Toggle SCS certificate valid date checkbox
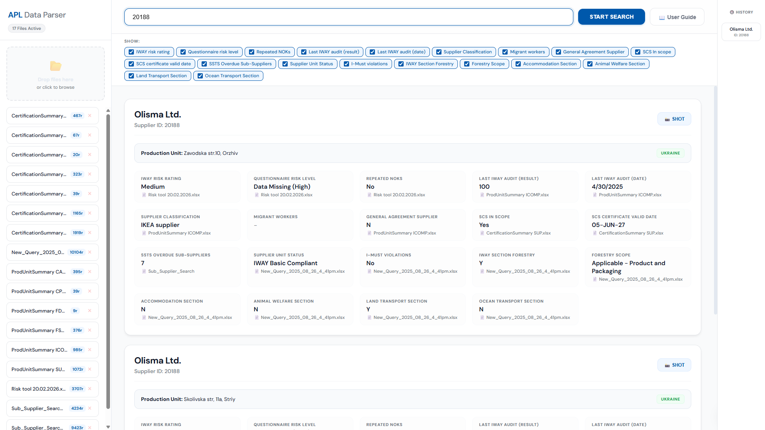765x430 pixels. tap(131, 64)
